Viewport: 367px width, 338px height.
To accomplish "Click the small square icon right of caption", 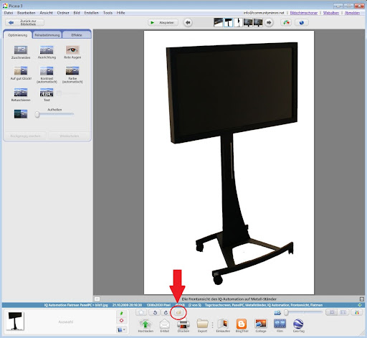I will [361, 299].
